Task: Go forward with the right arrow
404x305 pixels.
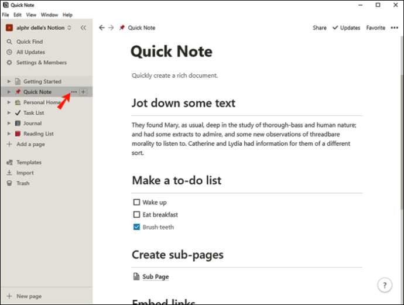Action: (111, 28)
